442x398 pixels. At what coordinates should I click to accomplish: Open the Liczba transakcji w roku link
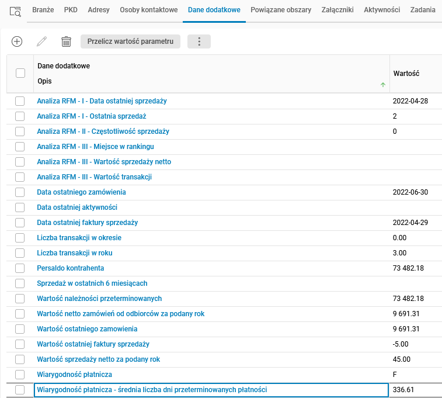(75, 253)
